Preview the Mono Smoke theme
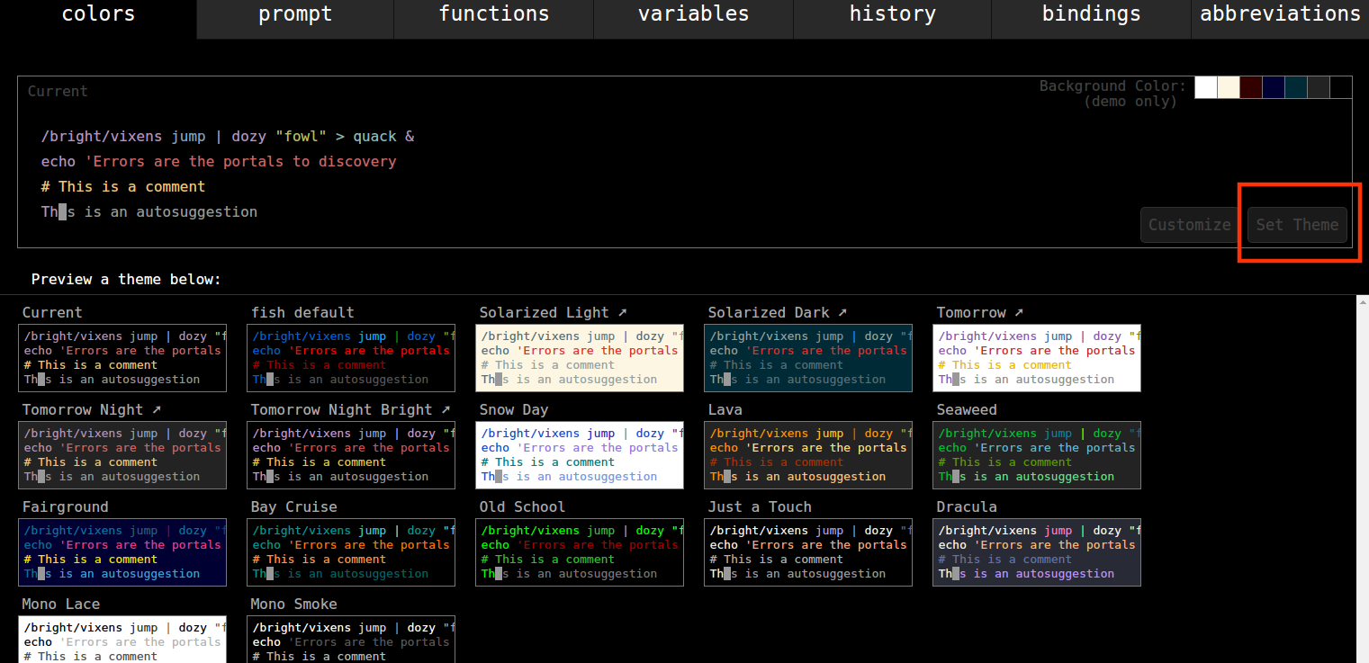The width and height of the screenshot is (1369, 663). (x=351, y=639)
